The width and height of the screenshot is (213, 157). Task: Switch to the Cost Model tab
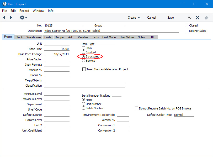pos(109,37)
